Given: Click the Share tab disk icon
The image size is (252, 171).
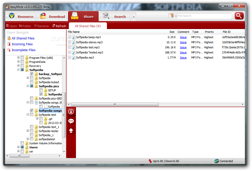Looking at the screenshot, I should click(75, 16).
